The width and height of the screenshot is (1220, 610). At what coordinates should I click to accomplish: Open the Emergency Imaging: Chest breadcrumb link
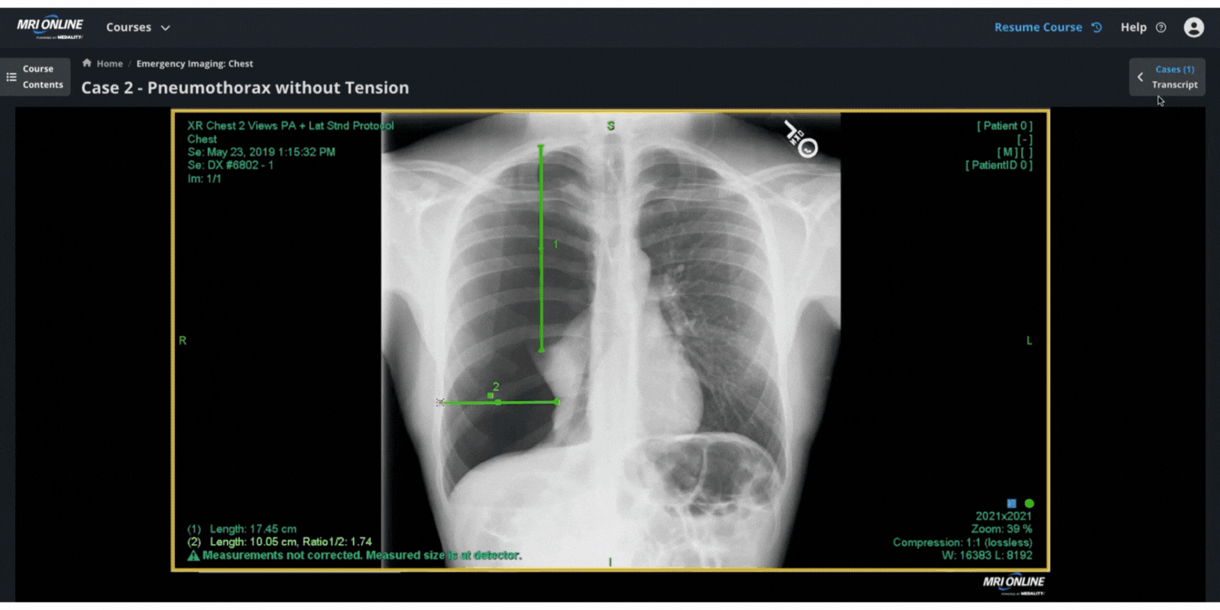click(194, 63)
